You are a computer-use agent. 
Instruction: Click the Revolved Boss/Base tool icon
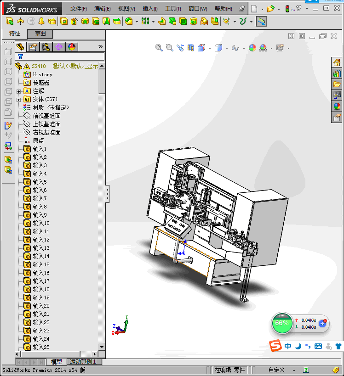click(20, 21)
